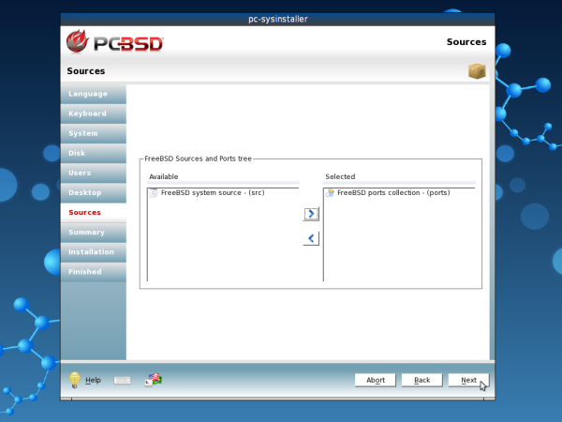Viewport: 562px width, 422px height.
Task: Switch to the Disk step
Action: (x=94, y=153)
